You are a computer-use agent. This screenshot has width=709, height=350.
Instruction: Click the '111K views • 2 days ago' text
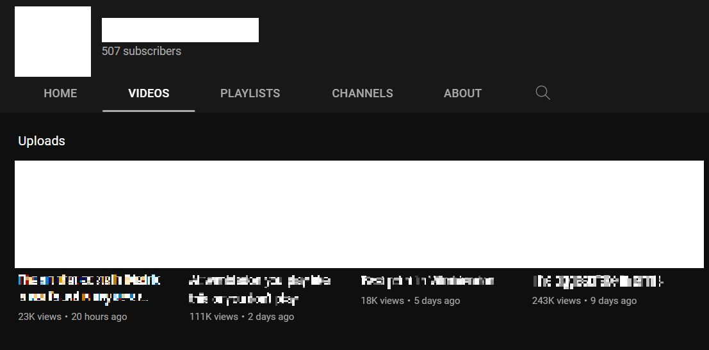click(241, 317)
